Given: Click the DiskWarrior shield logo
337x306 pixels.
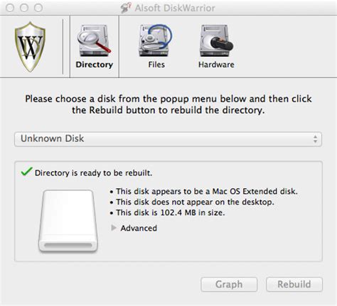Looking at the screenshot, I should [30, 47].
